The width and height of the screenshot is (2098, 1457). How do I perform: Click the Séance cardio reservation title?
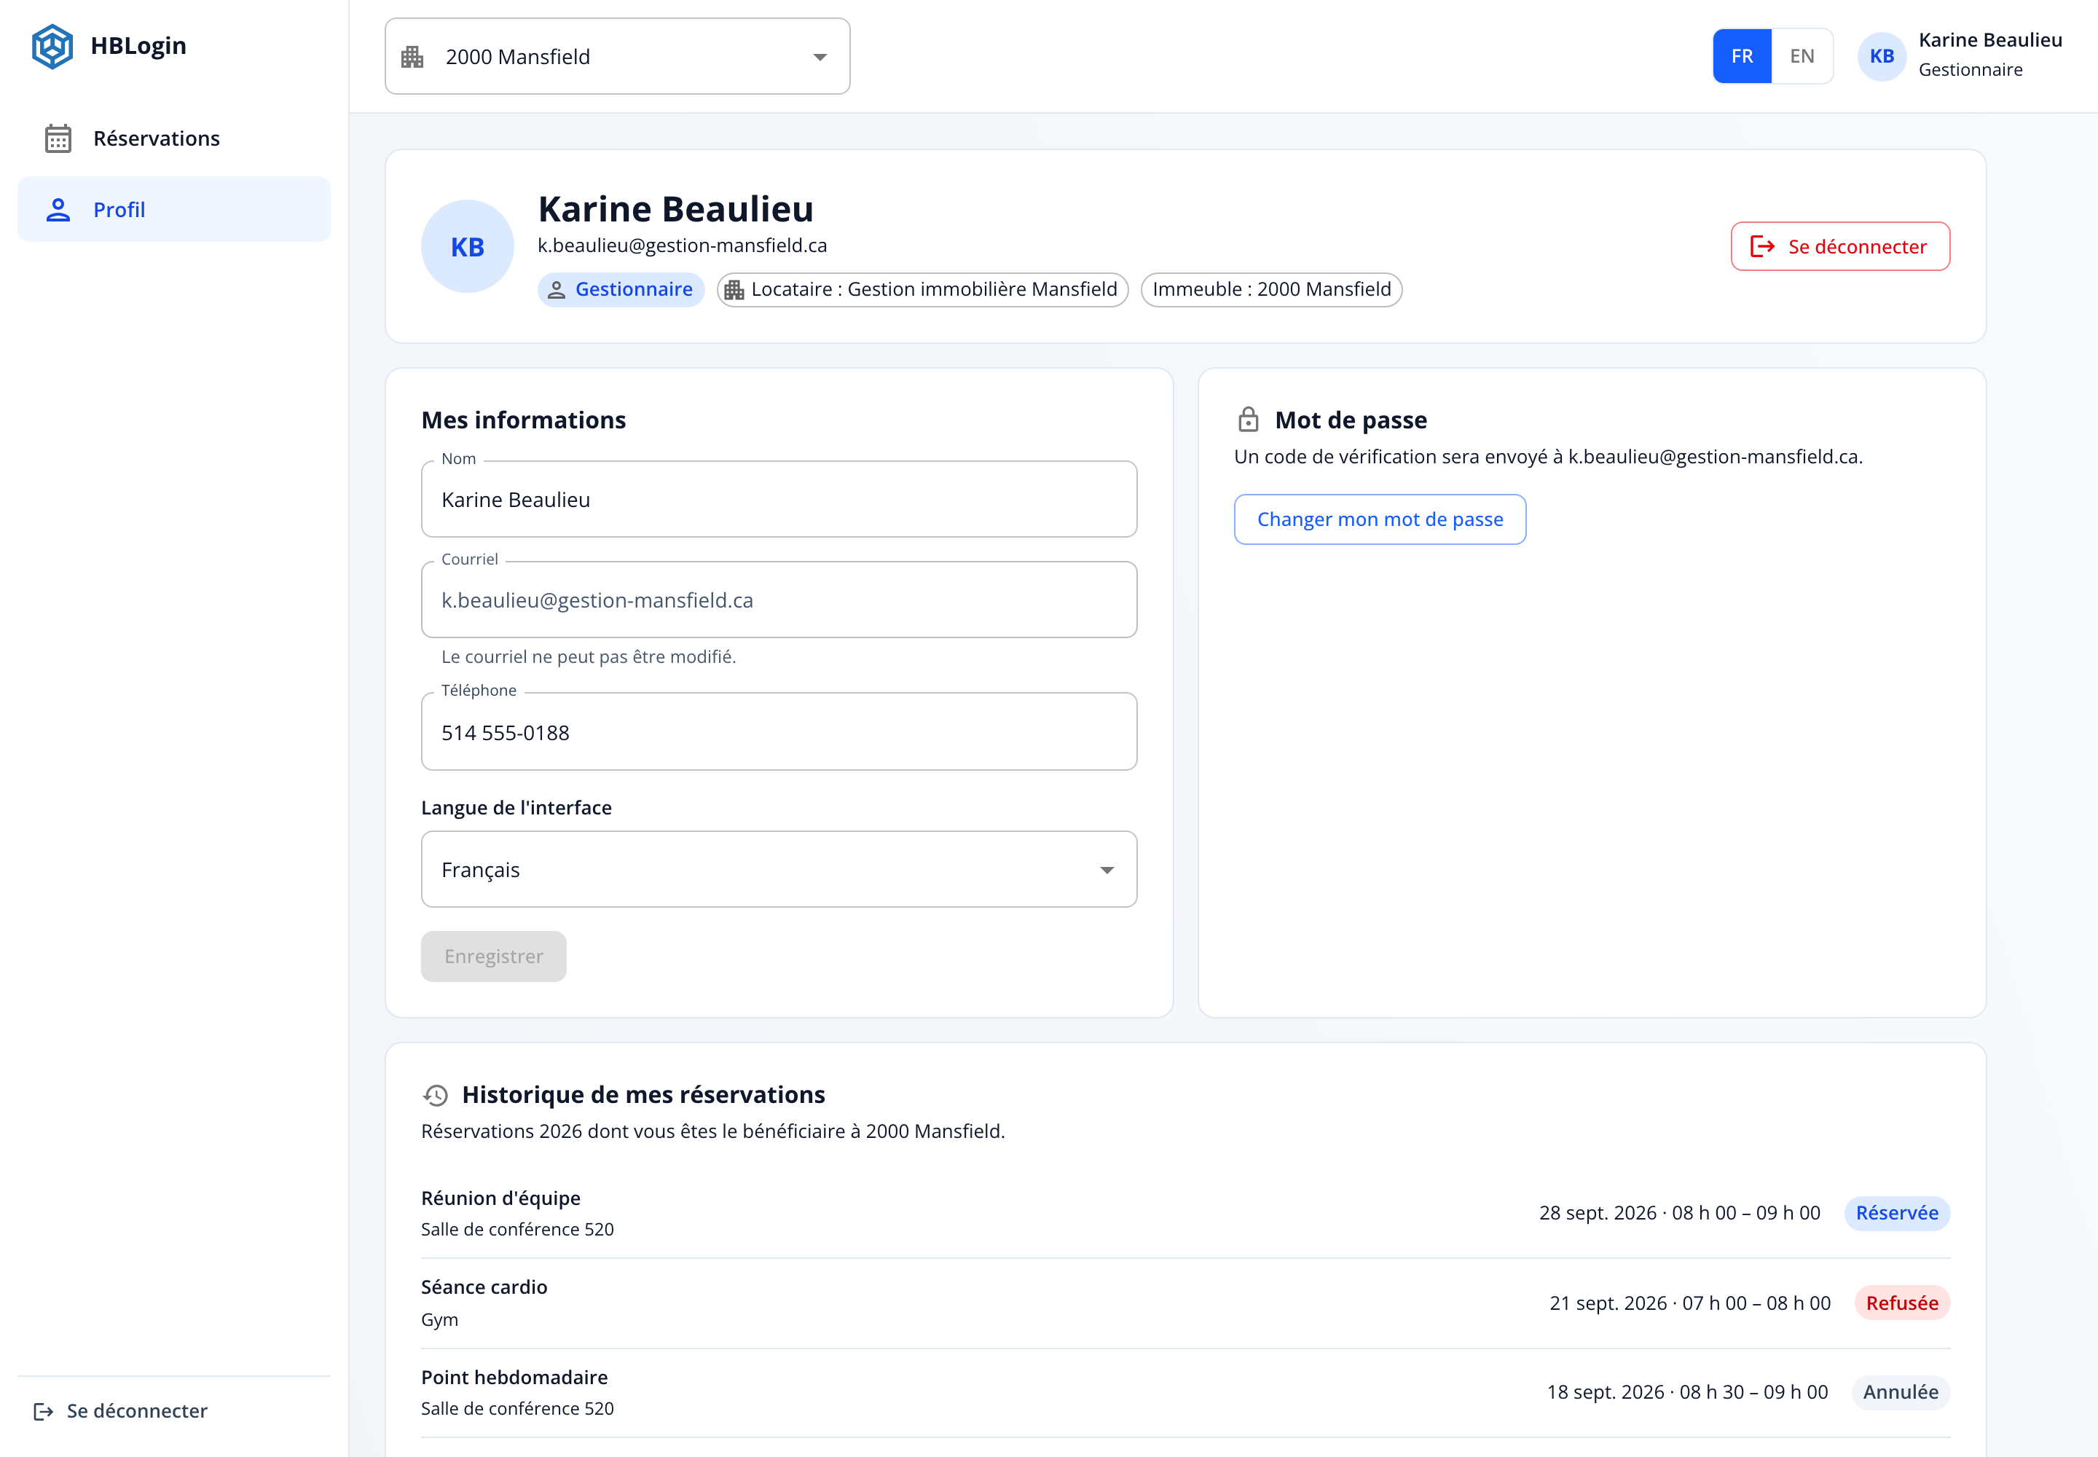[484, 1287]
